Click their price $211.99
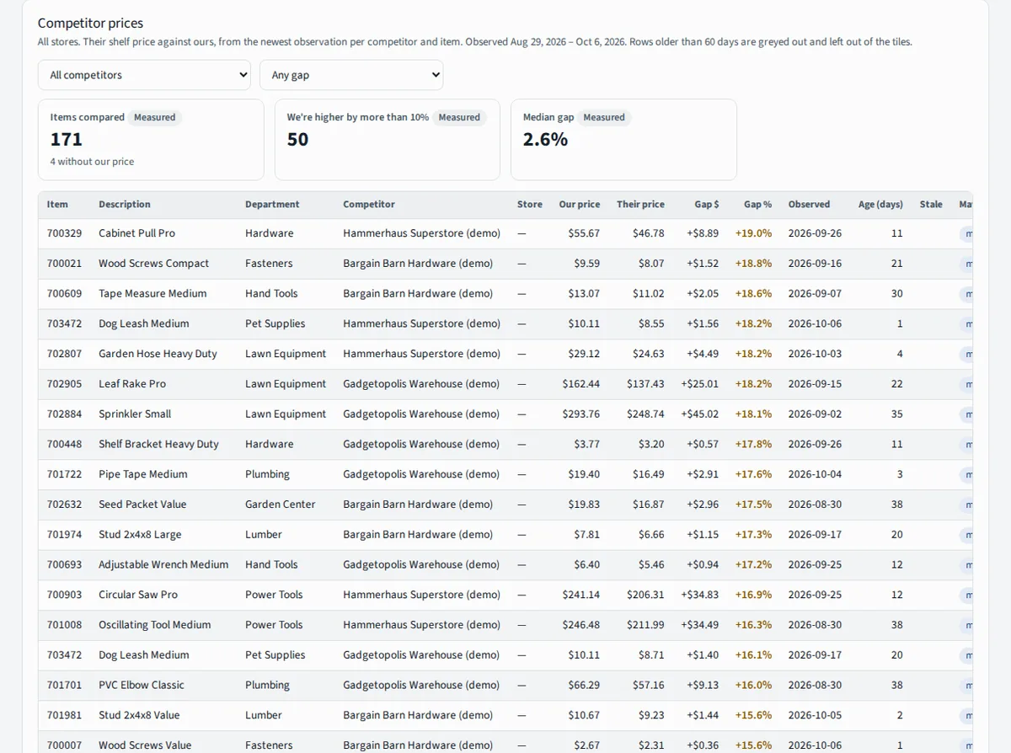1011x753 pixels. tap(645, 625)
